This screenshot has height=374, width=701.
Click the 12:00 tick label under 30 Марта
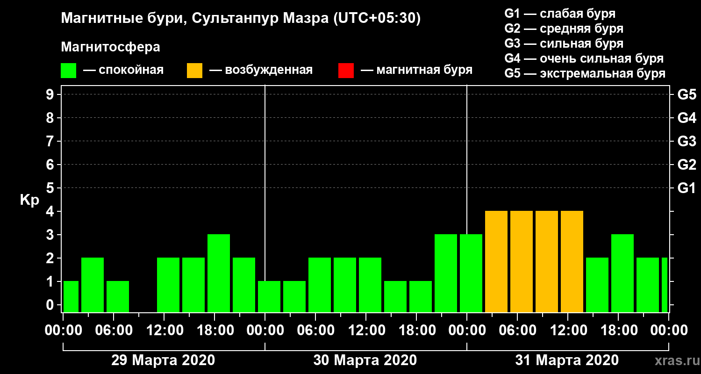(x=366, y=330)
